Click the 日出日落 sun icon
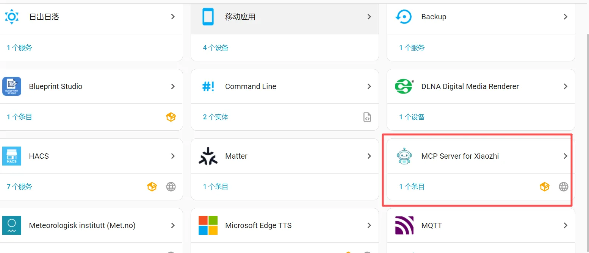 coord(12,17)
